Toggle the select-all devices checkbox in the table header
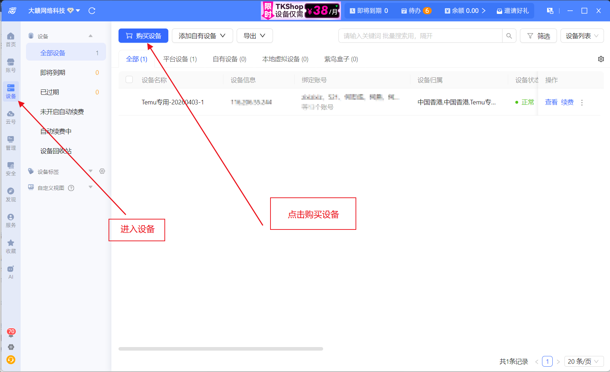 129,79
